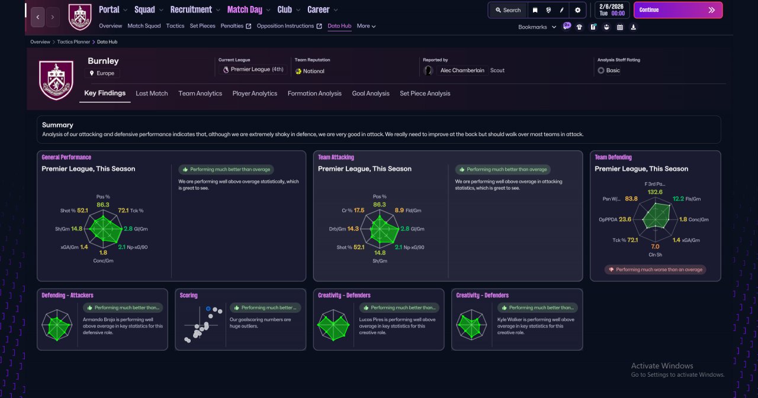
Task: Open the Data Hub sub-menu item
Action: 339,26
